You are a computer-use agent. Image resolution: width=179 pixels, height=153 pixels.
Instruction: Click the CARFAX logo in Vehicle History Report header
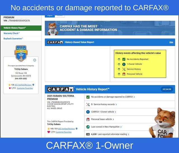pos(60,90)
